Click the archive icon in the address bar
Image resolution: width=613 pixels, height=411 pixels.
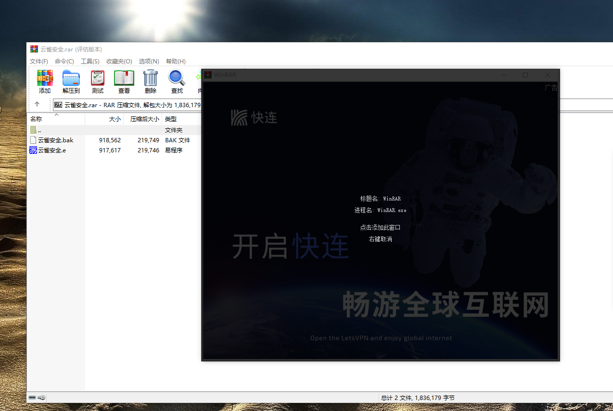pyautogui.click(x=58, y=105)
